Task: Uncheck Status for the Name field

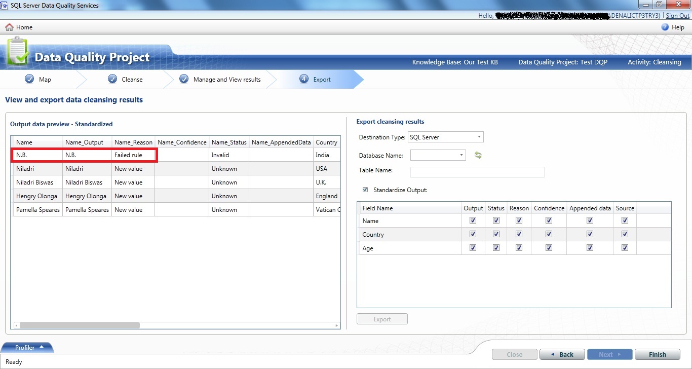Action: point(496,220)
